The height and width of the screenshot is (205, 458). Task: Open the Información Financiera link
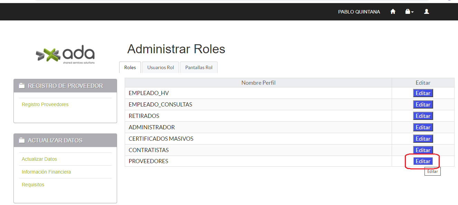(46, 172)
